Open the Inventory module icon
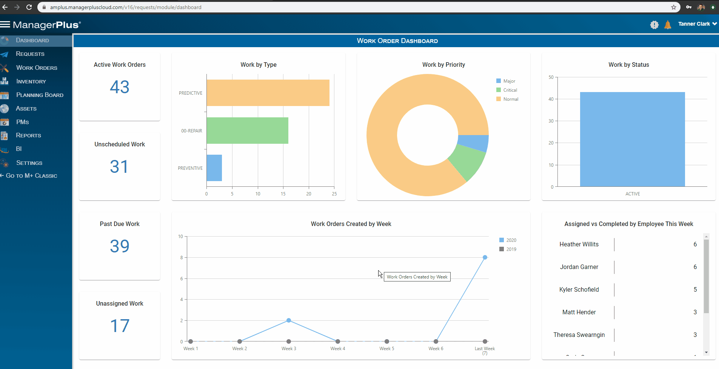The height and width of the screenshot is (369, 719). click(5, 81)
